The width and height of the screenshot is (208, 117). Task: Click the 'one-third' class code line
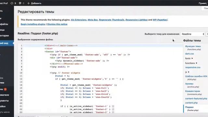85,94
